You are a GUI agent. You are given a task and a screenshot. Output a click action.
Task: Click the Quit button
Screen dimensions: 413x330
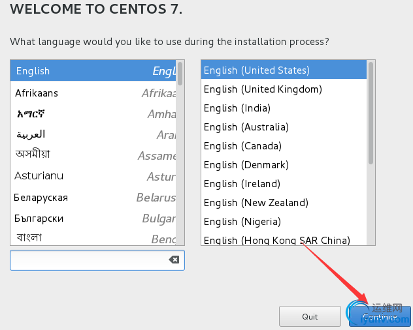pos(310,316)
